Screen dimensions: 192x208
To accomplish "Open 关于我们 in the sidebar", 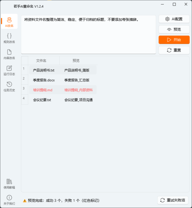I will click(x=9, y=200).
